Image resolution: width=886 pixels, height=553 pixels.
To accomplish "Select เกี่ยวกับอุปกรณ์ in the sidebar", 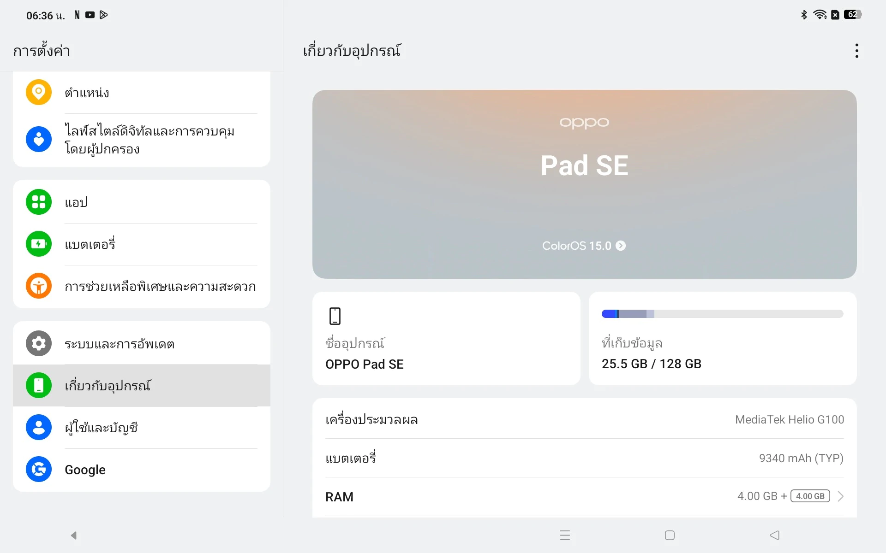I will (x=142, y=385).
